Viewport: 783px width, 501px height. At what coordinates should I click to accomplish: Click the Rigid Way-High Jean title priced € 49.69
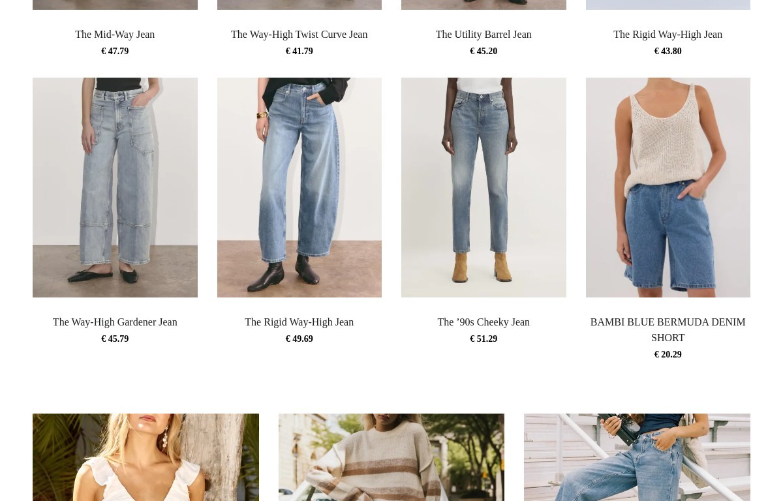(x=299, y=322)
